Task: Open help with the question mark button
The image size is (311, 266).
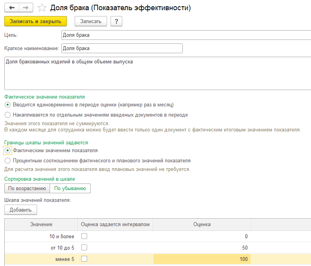Action: (116, 21)
